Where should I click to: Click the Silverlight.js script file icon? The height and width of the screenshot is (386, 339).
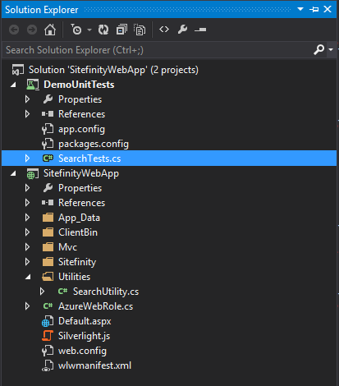click(48, 336)
